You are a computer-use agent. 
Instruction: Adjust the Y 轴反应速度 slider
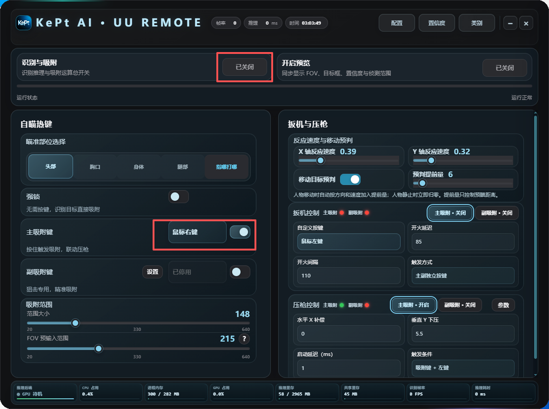pyautogui.click(x=431, y=161)
